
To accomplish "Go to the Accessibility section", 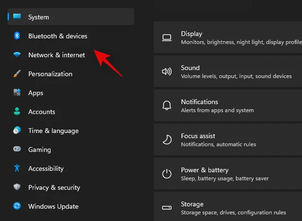I will click(x=46, y=168).
